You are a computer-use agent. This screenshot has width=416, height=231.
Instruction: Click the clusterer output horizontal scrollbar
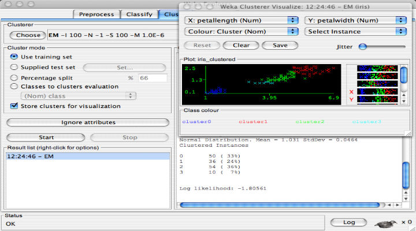280,205
